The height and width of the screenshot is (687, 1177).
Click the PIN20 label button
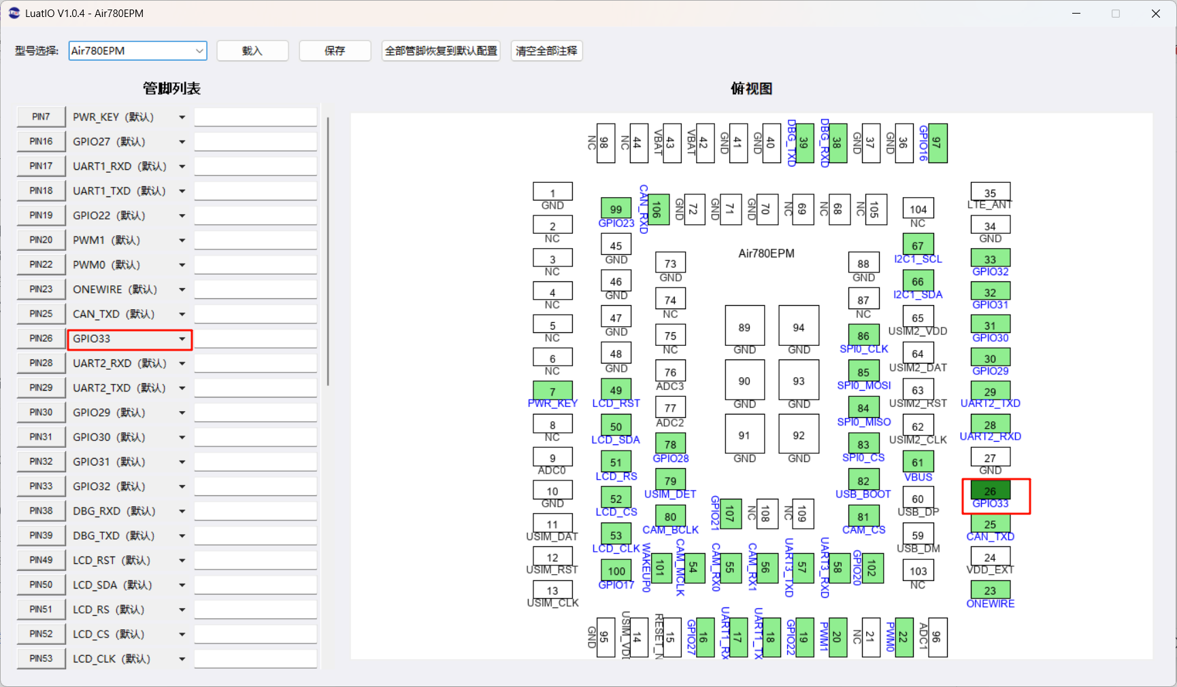pos(41,241)
